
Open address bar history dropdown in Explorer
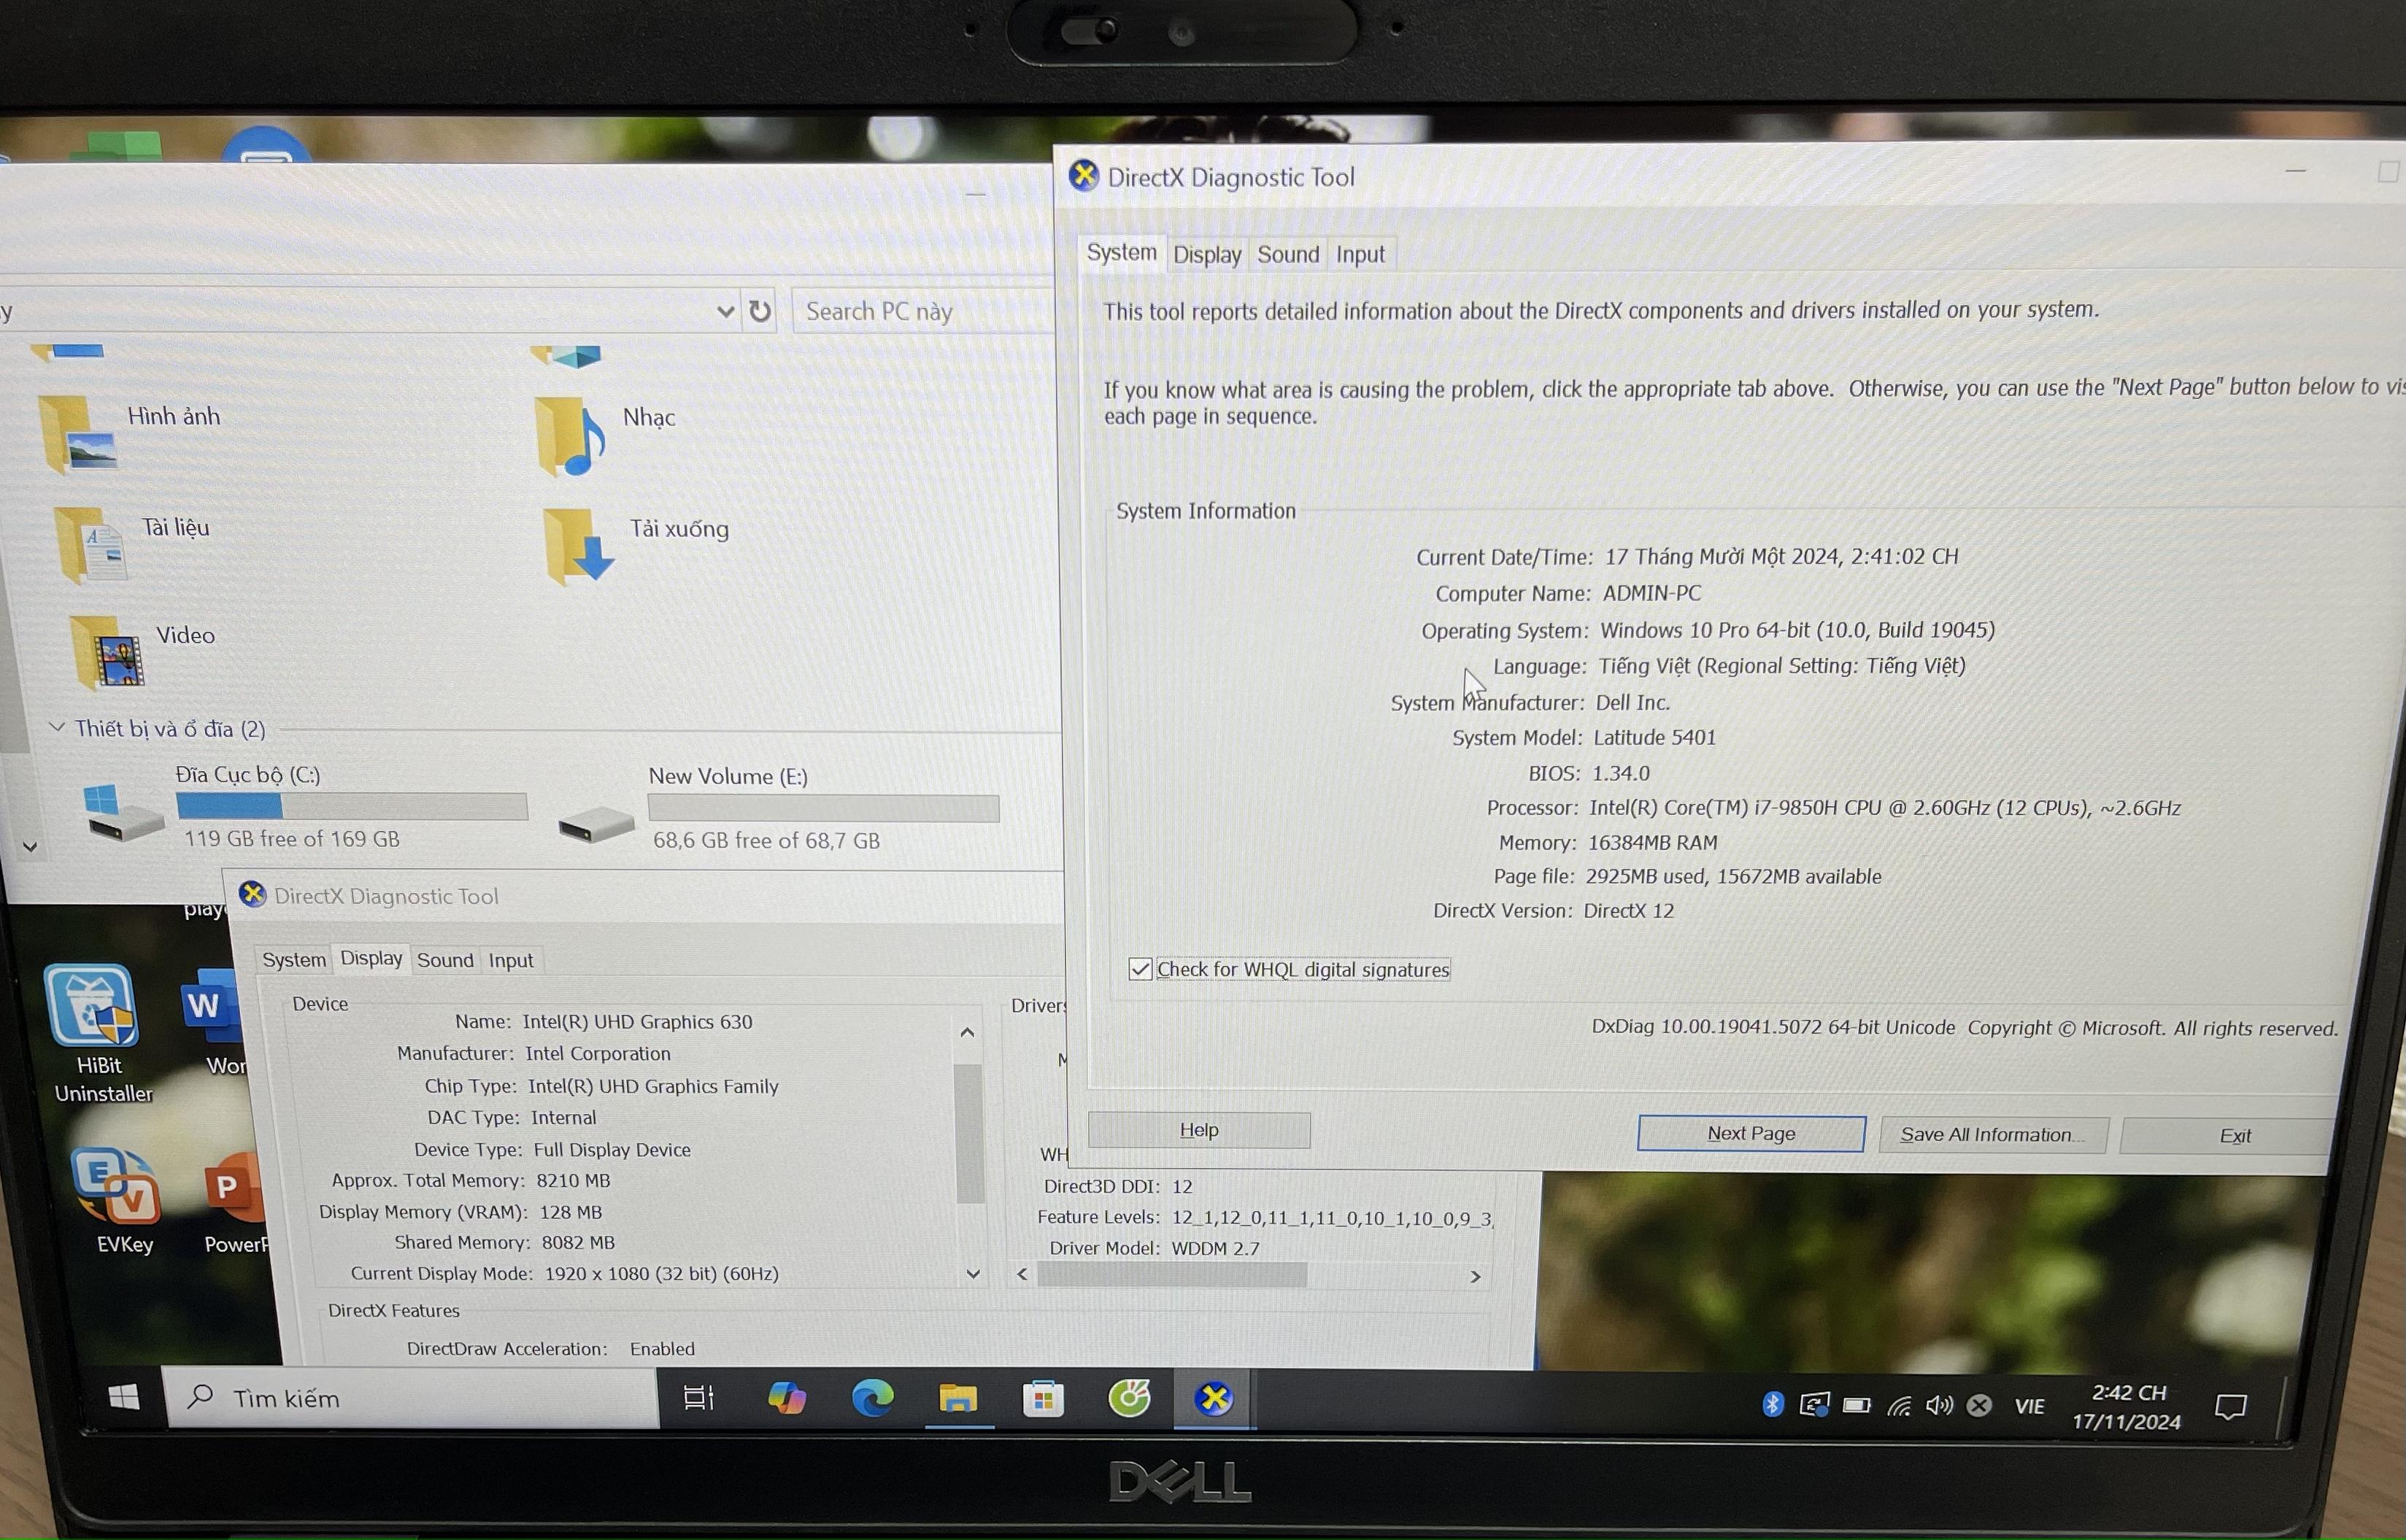pos(725,312)
